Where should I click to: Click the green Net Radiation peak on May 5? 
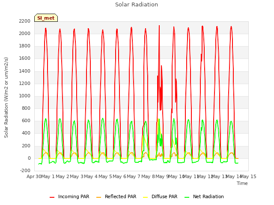[103, 119]
